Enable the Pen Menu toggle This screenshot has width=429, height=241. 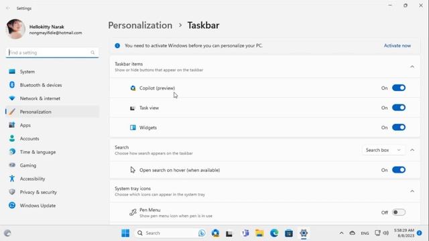[399, 212]
